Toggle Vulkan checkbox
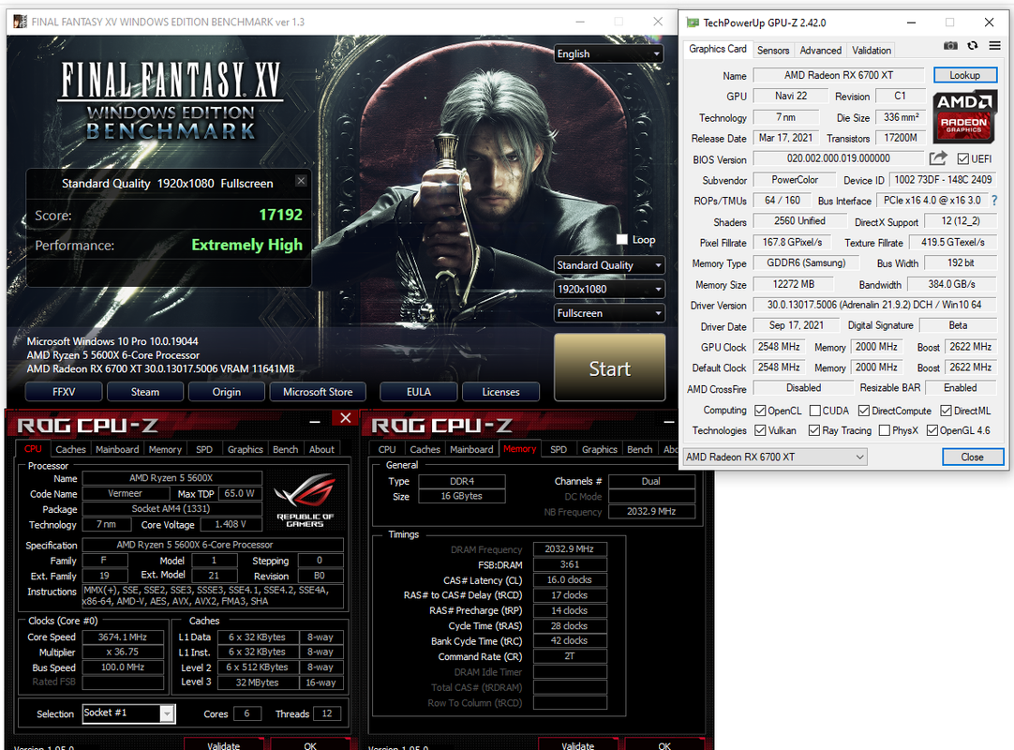Image resolution: width=1014 pixels, height=750 pixels. point(761,430)
